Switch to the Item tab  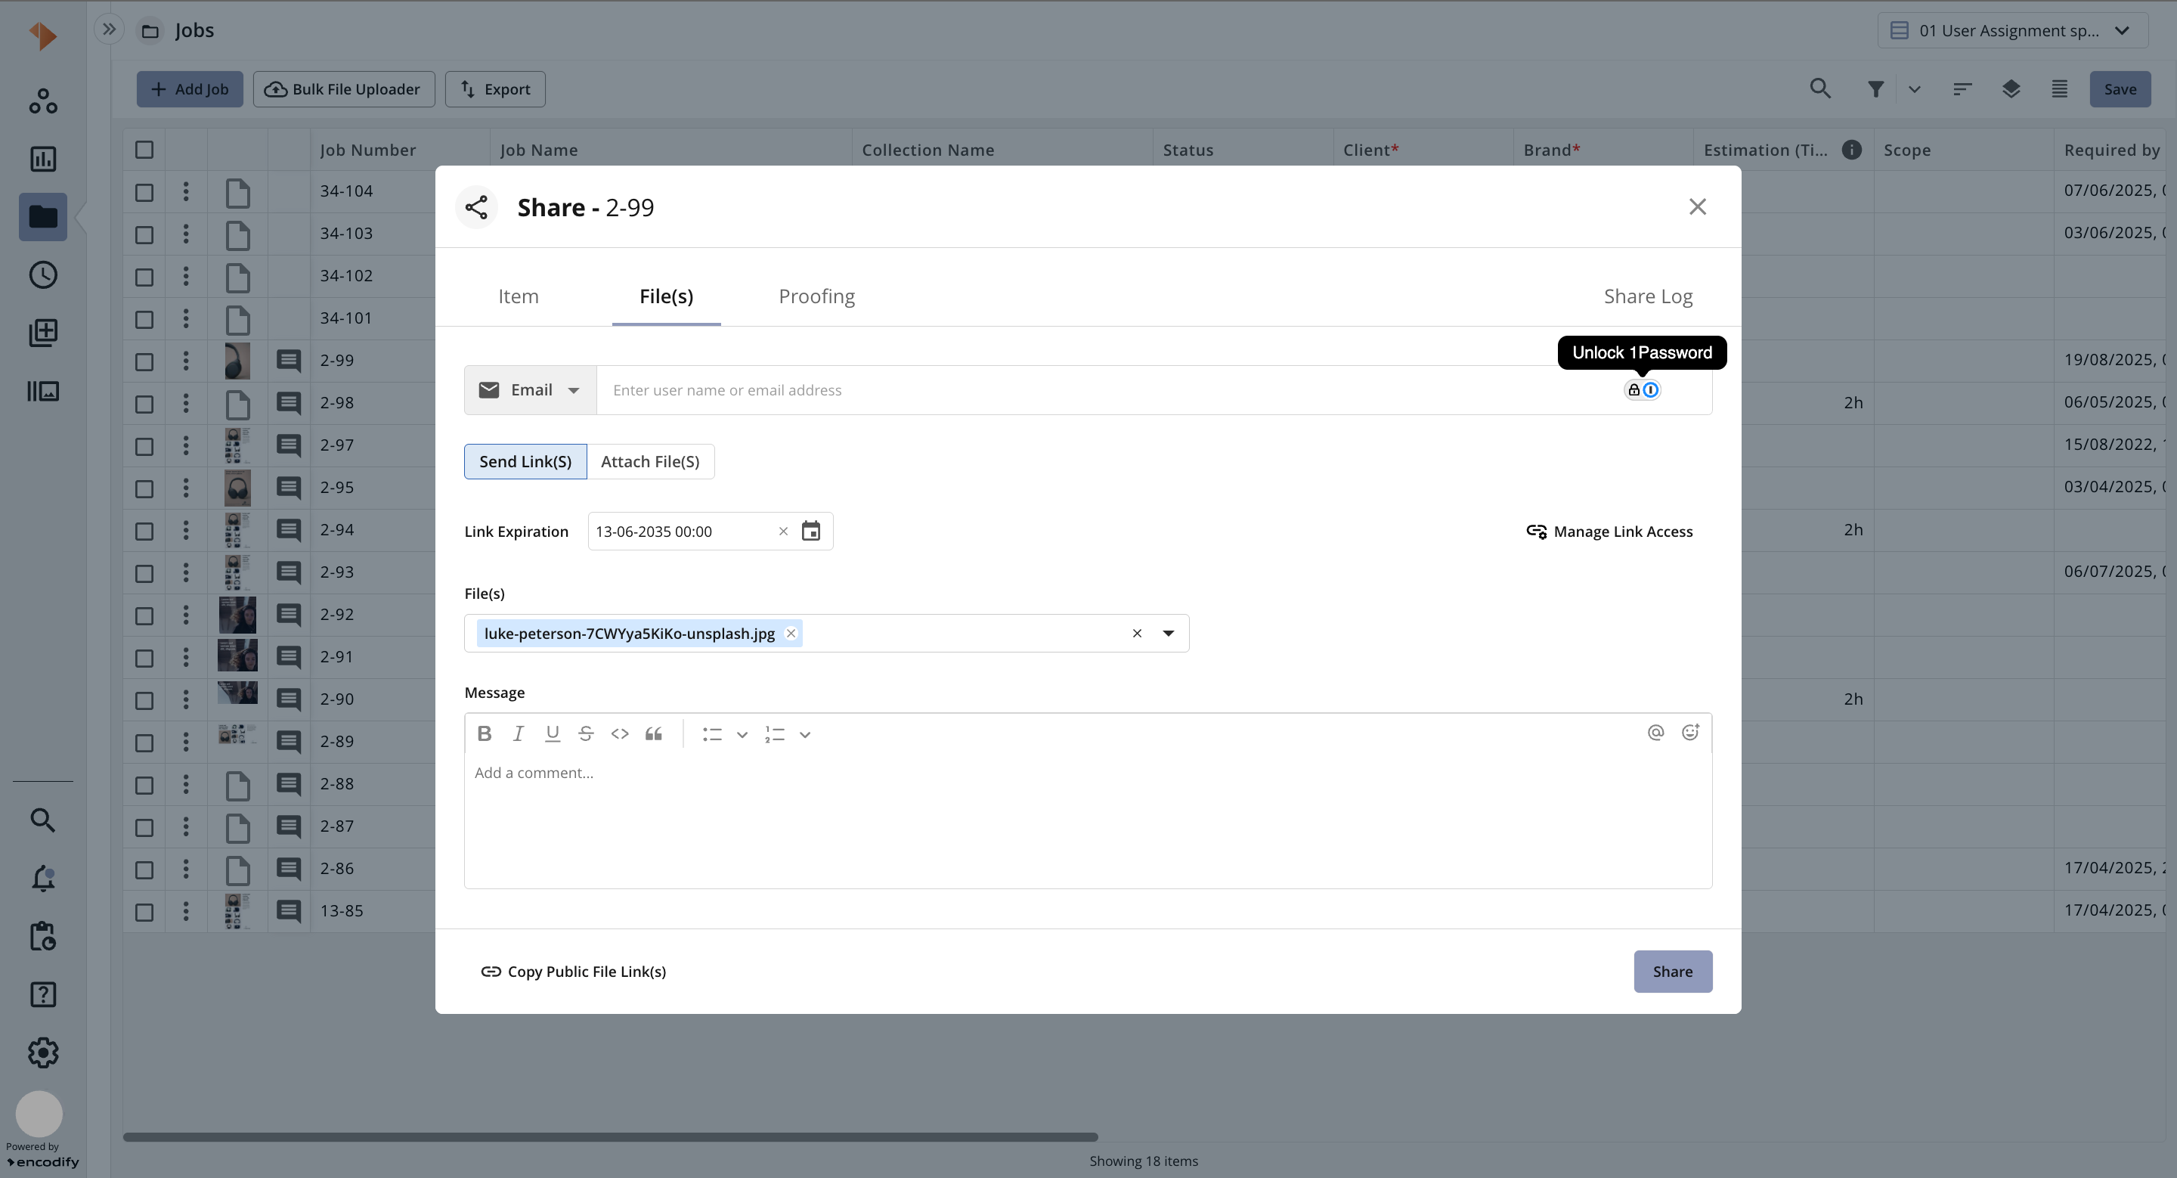tap(518, 296)
